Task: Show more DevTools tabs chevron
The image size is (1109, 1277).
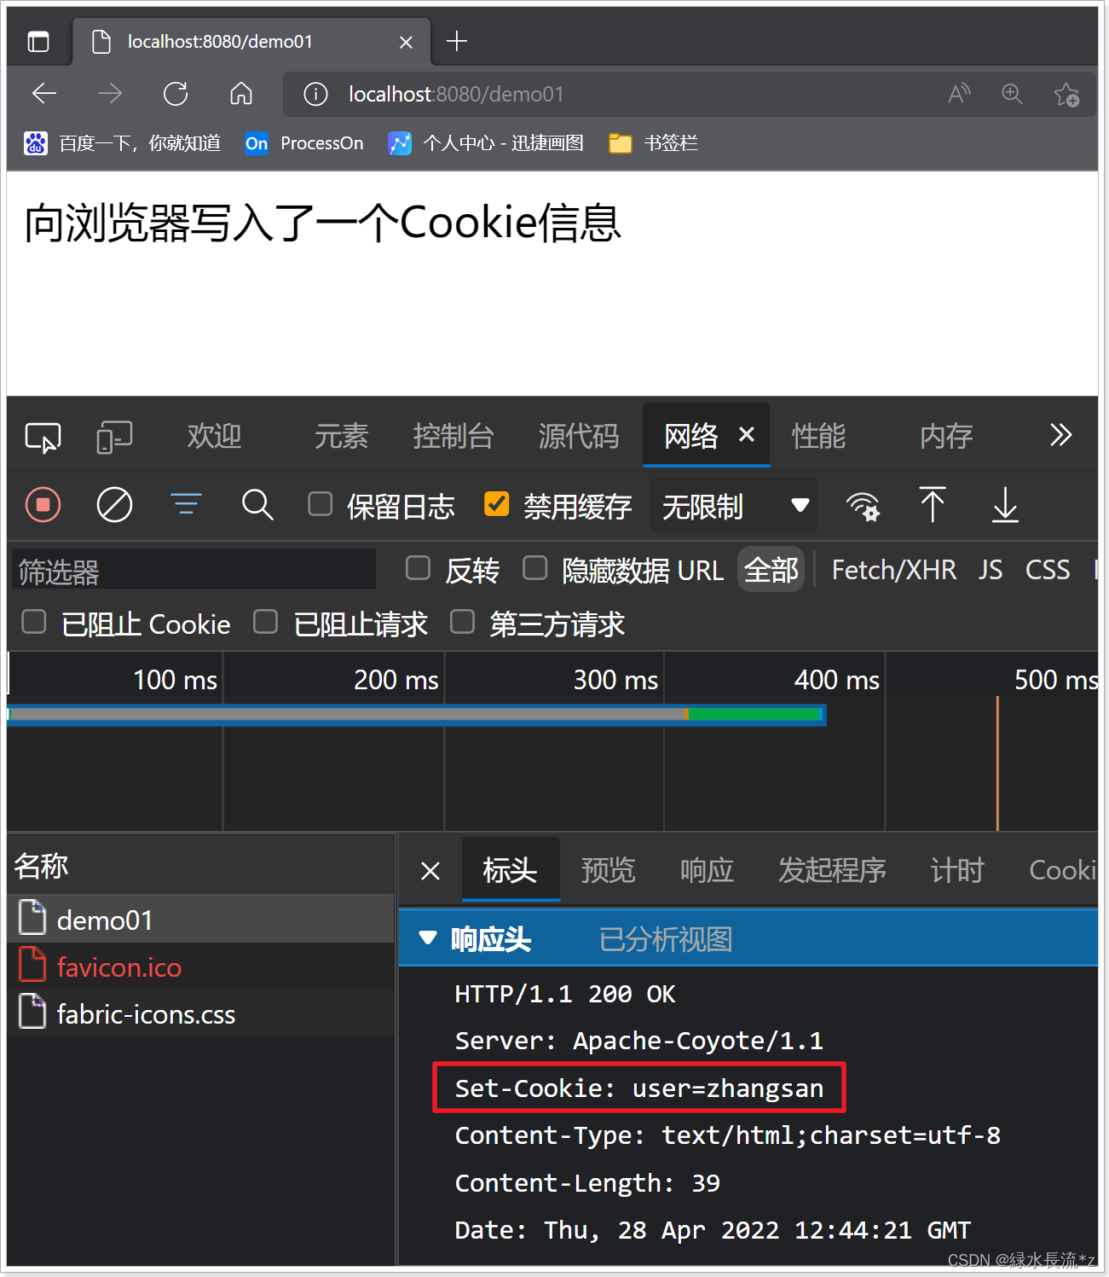Action: [1060, 435]
